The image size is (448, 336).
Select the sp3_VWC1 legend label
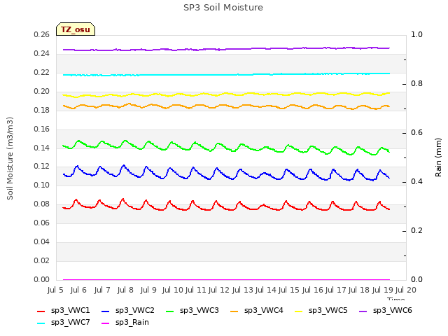pos(70,310)
